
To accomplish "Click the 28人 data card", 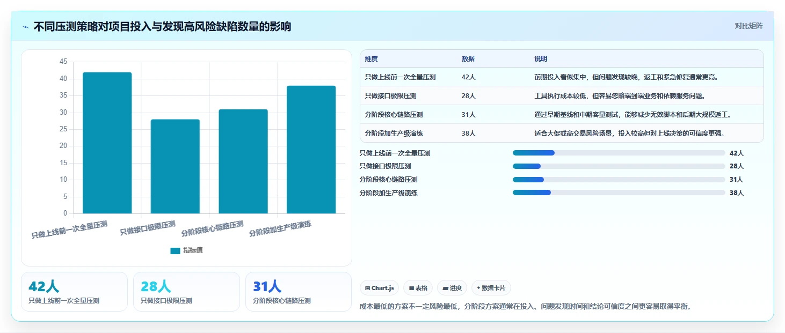I will [x=186, y=292].
